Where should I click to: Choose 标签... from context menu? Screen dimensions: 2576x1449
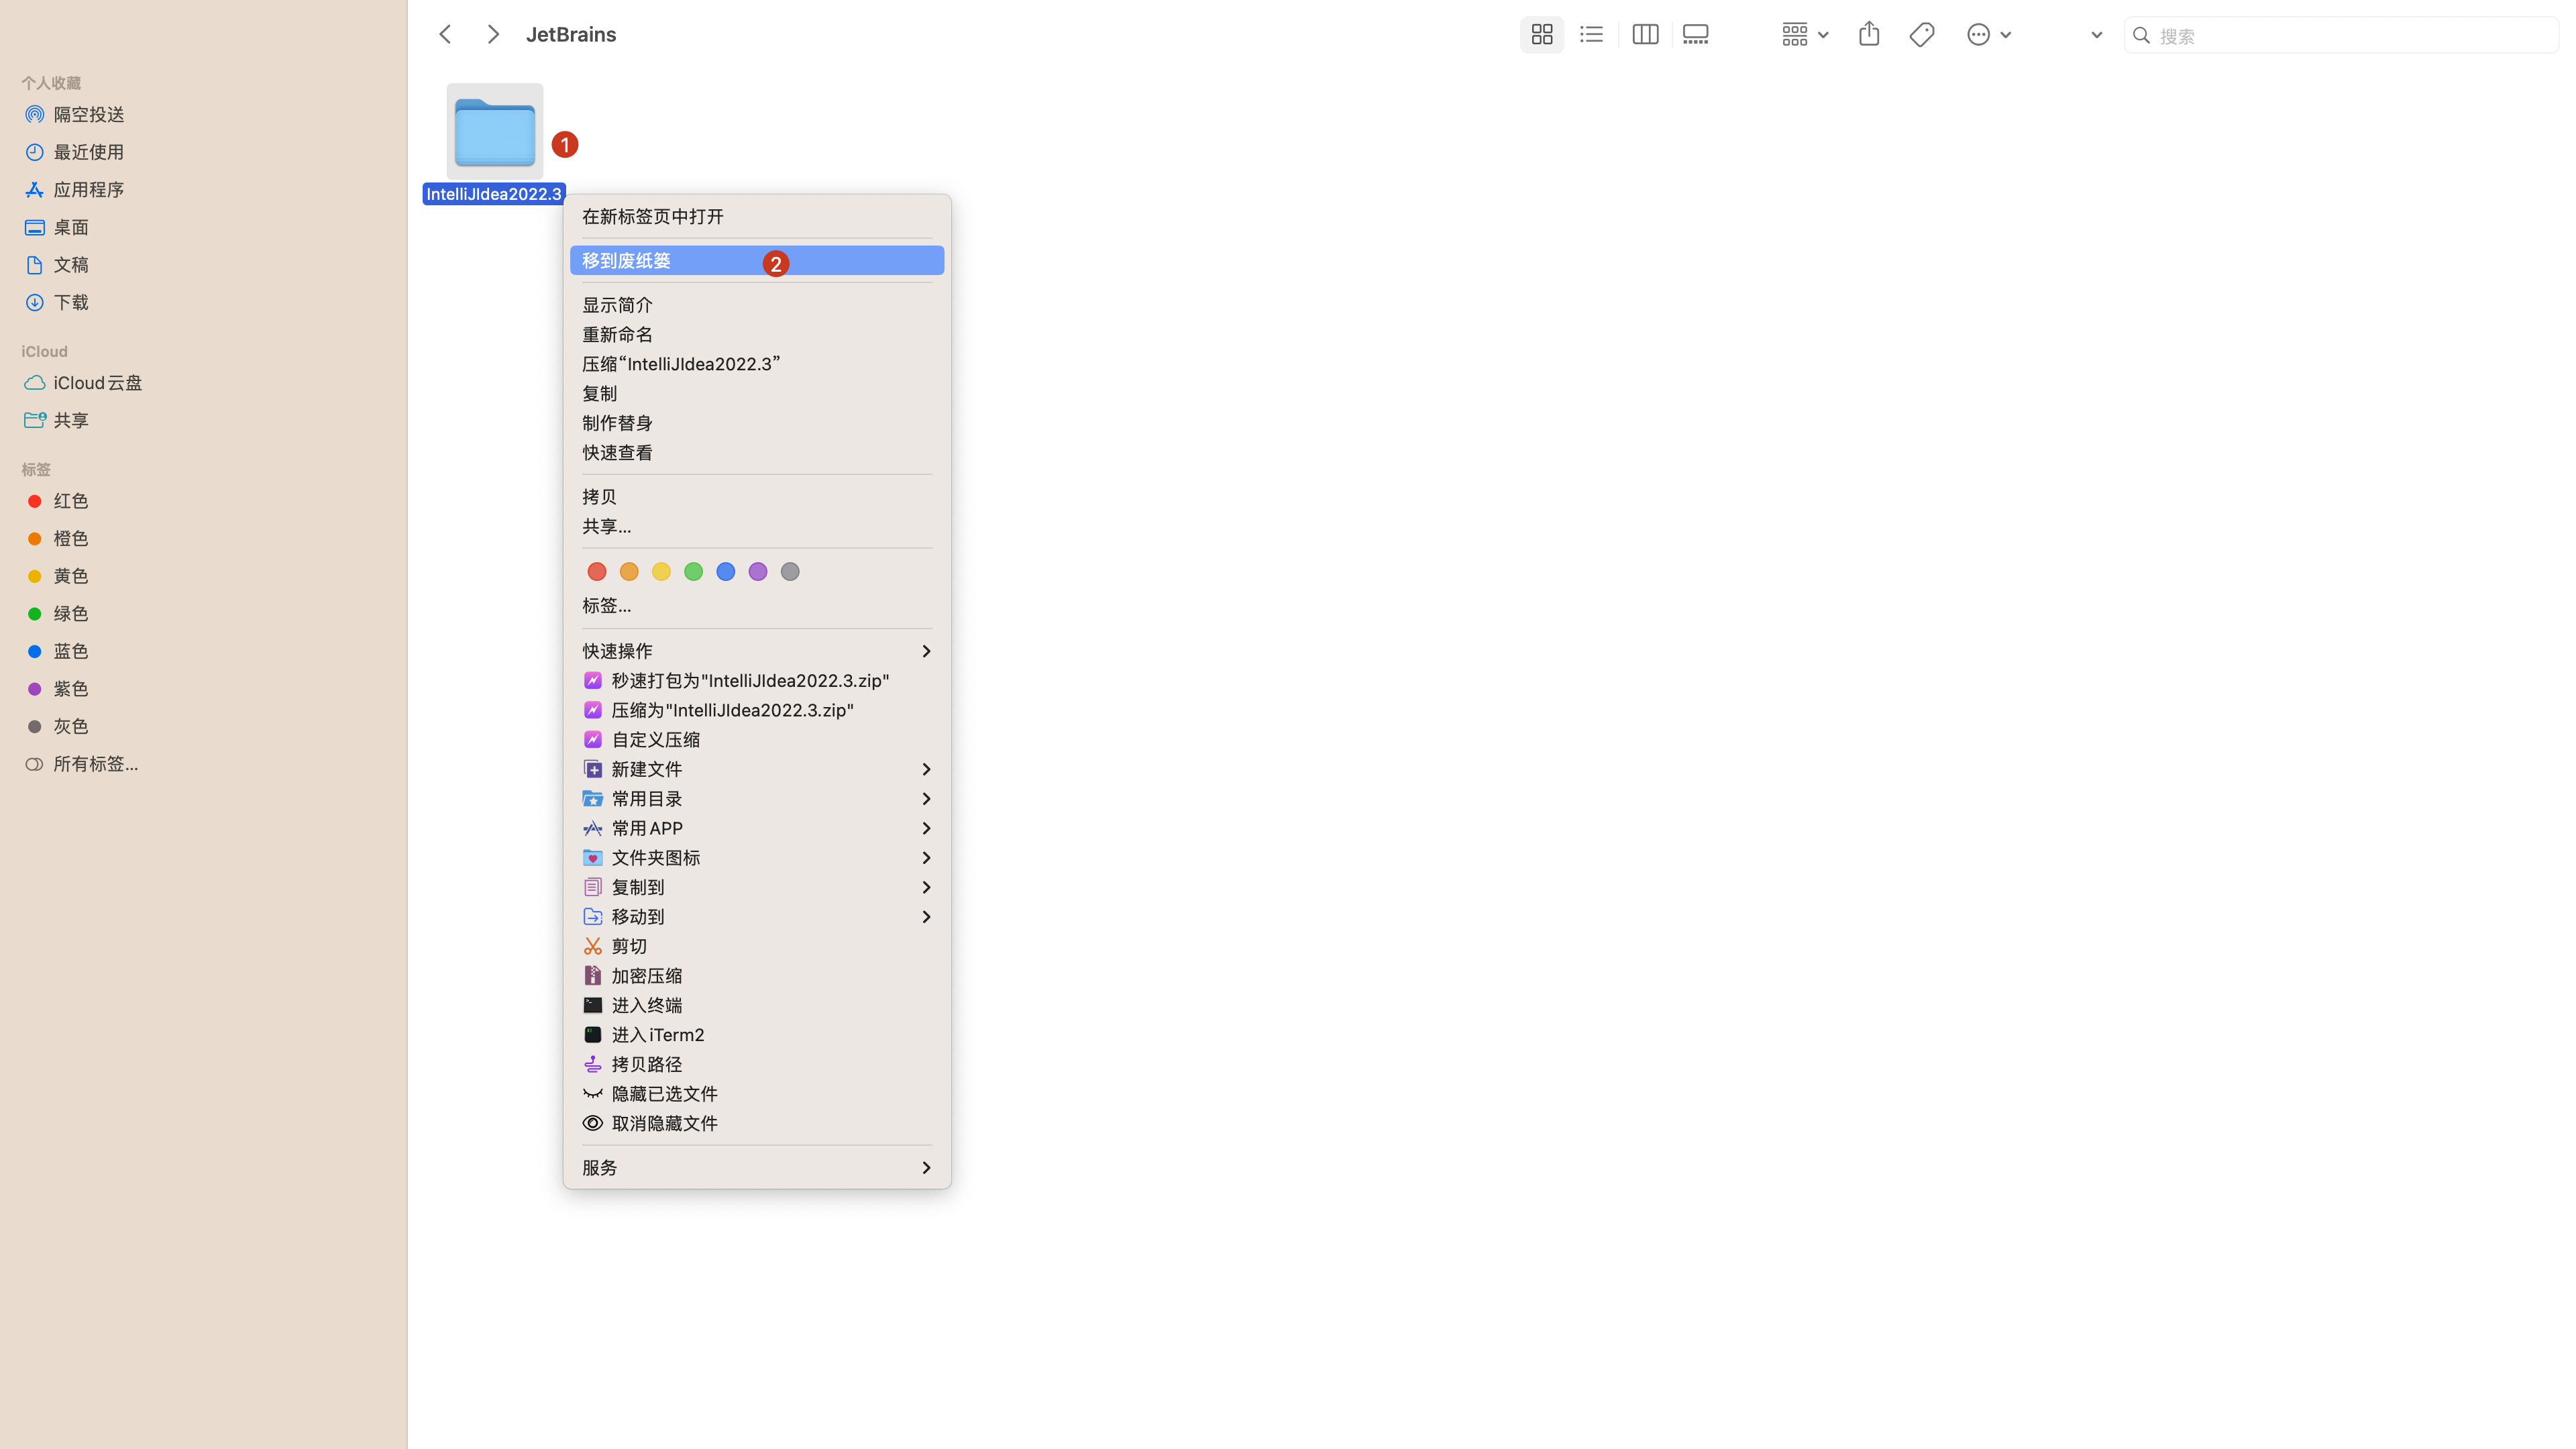757,606
